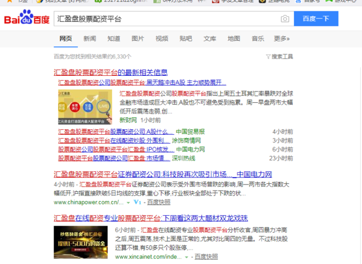This screenshot has height=264, width=362.
Task: Open the 新财网 source label
Action: pyautogui.click(x=128, y=120)
